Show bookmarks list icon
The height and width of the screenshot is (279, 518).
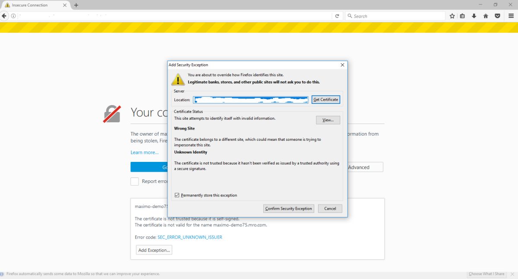tap(462, 16)
